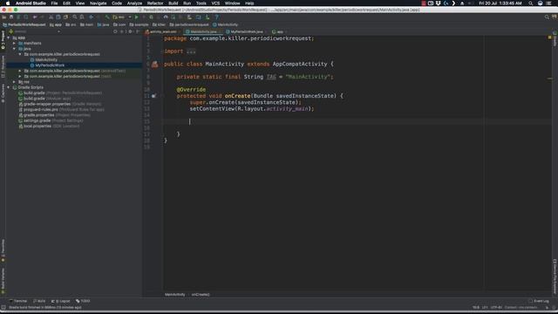Expand the manifests folder
Image resolution: width=558 pixels, height=314 pixels.
click(x=14, y=43)
